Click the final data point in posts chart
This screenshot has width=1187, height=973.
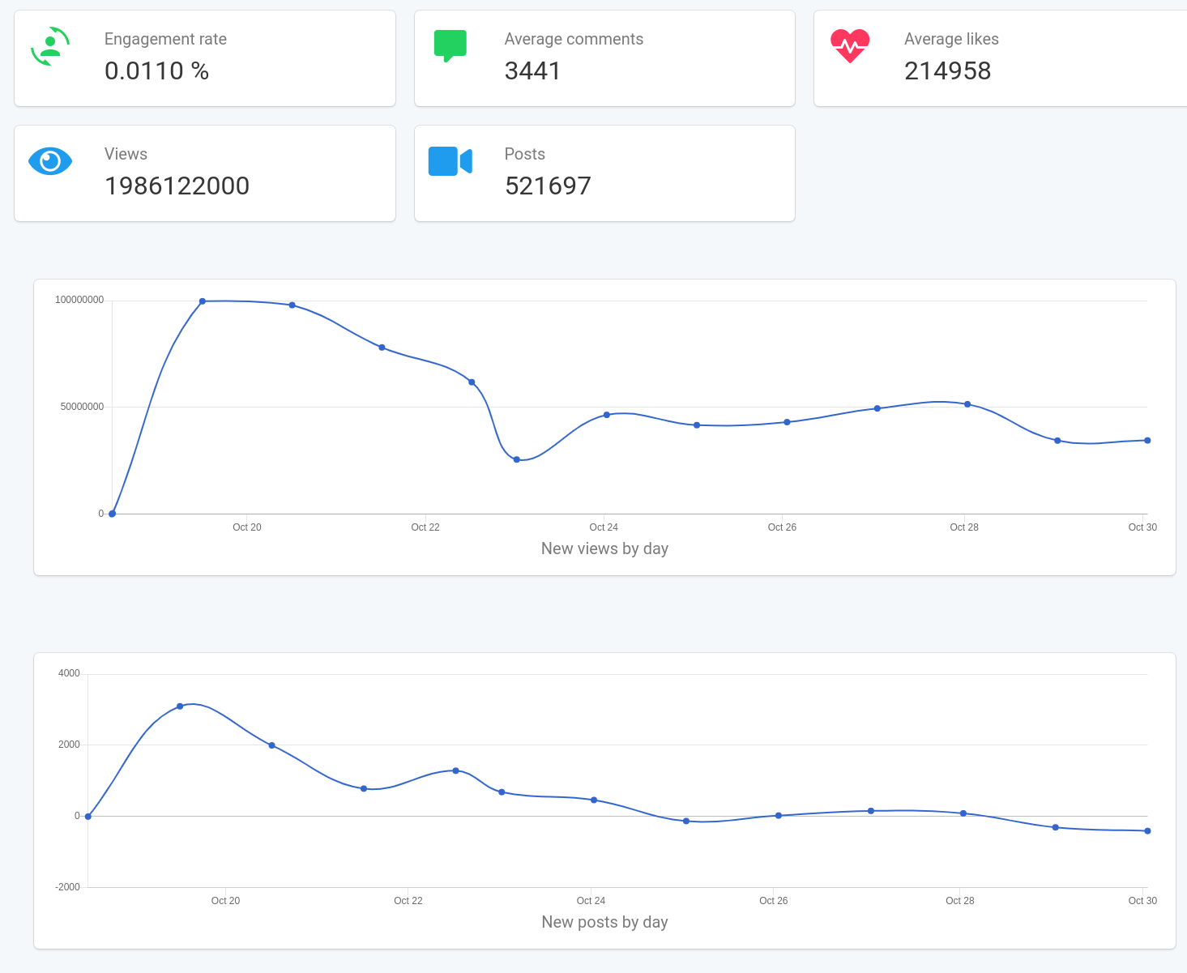click(1147, 831)
